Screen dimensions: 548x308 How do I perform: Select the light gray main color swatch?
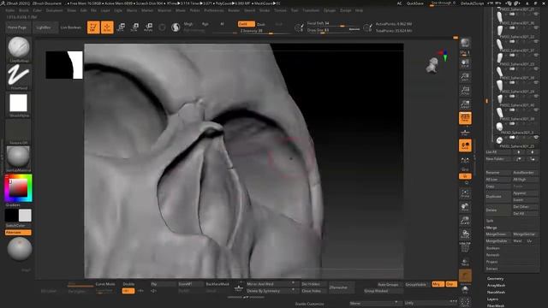25,216
